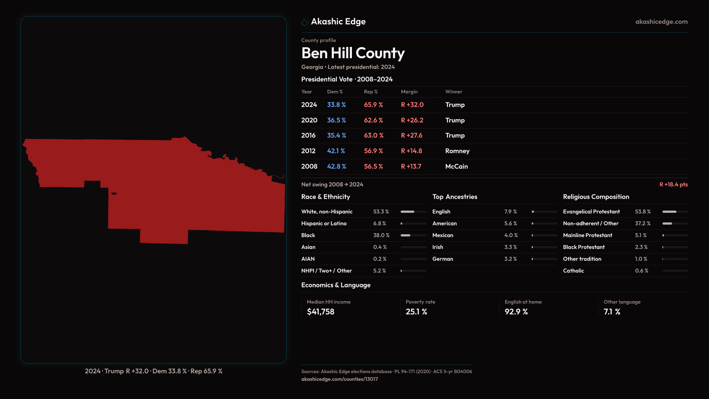Click the Net swing R +18.4 pts value
This screenshot has width=709, height=399.
673,184
